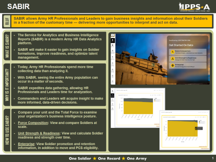Open the Enterprise globe icon in sidebar
216x162 pixels.
(113, 45)
